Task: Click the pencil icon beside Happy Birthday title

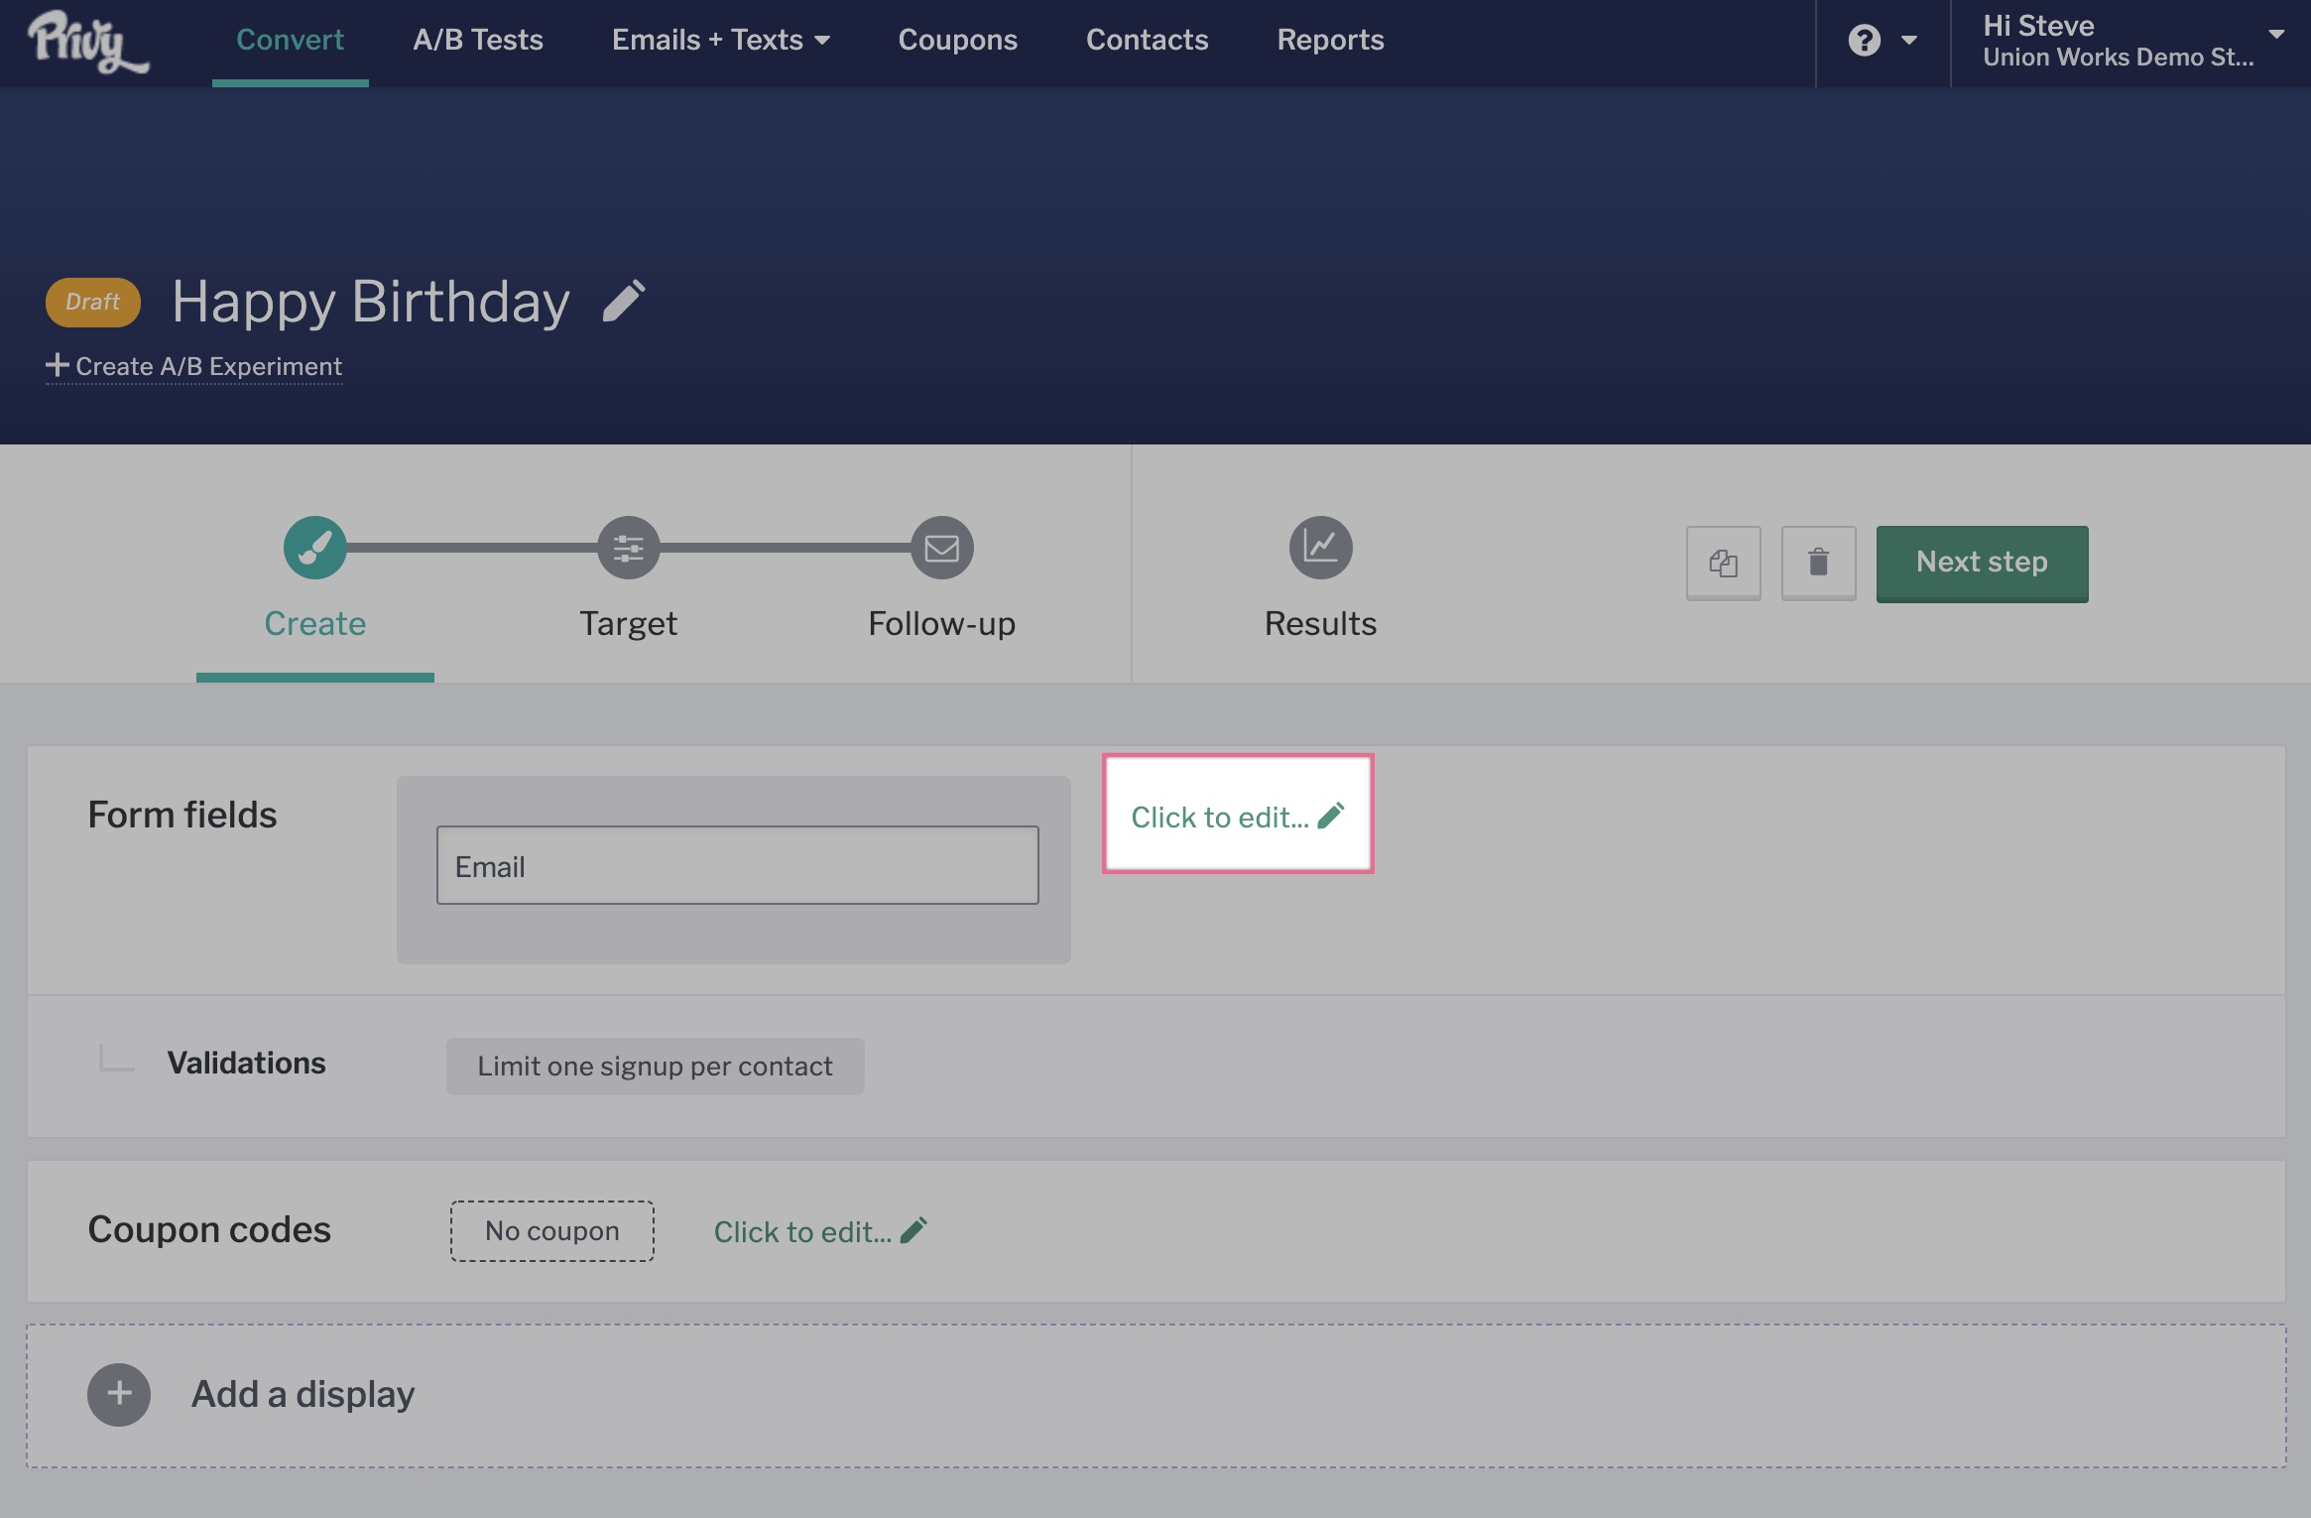Action: [x=624, y=302]
